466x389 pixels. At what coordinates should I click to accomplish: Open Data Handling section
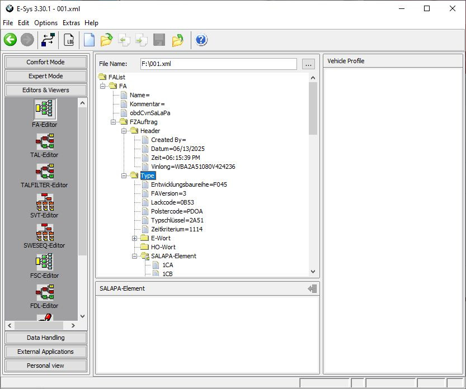(x=46, y=338)
